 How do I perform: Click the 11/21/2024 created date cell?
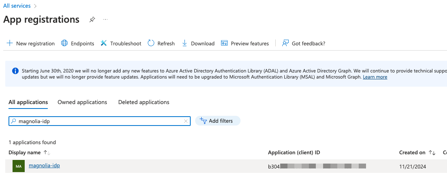(413, 167)
